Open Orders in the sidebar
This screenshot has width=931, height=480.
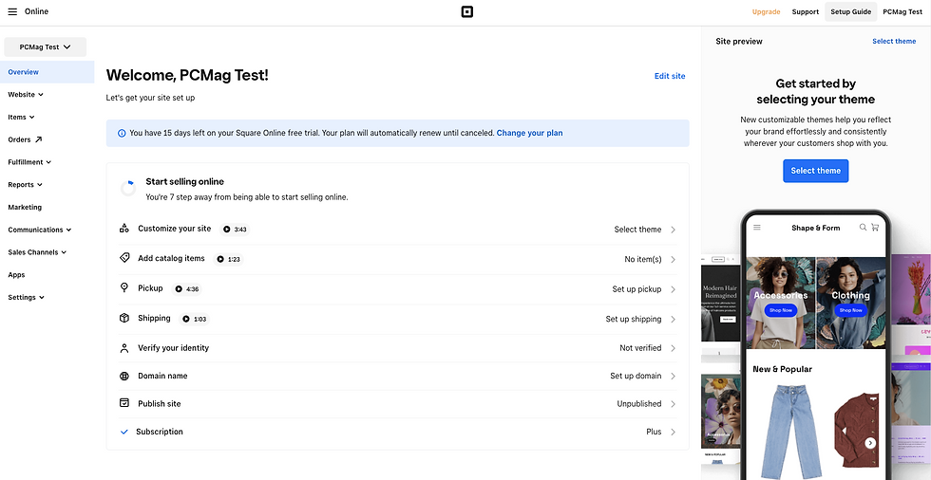19,139
